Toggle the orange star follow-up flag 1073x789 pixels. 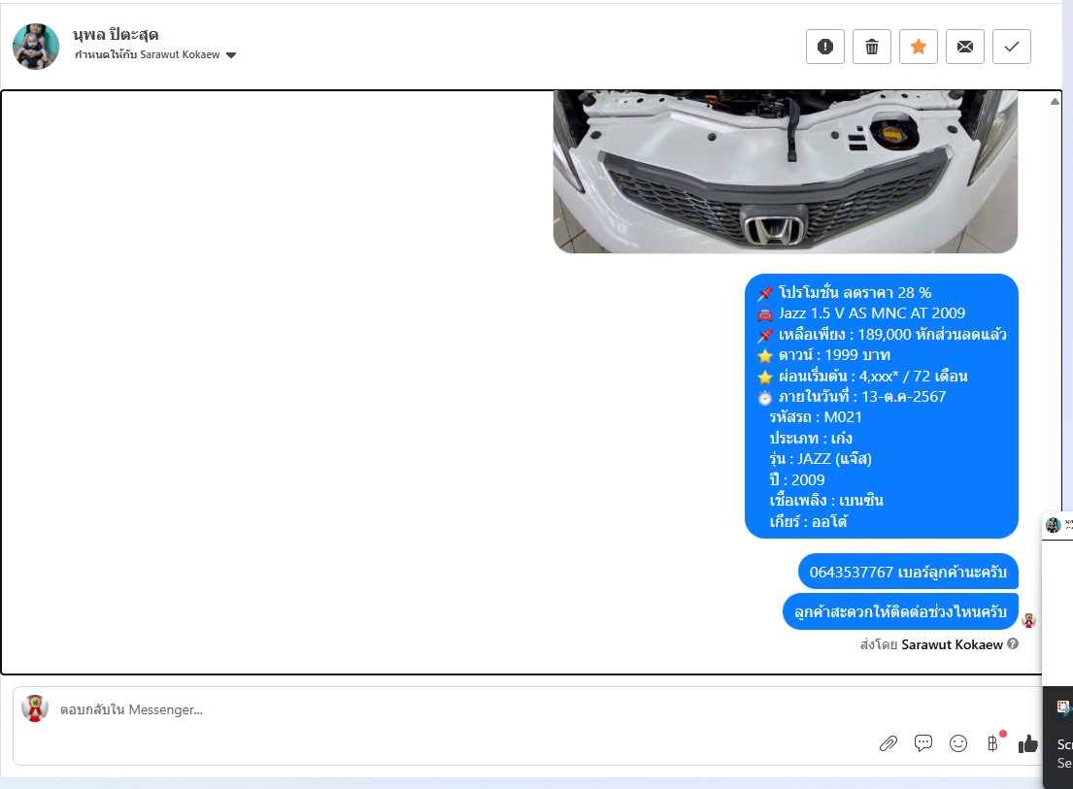coord(919,47)
